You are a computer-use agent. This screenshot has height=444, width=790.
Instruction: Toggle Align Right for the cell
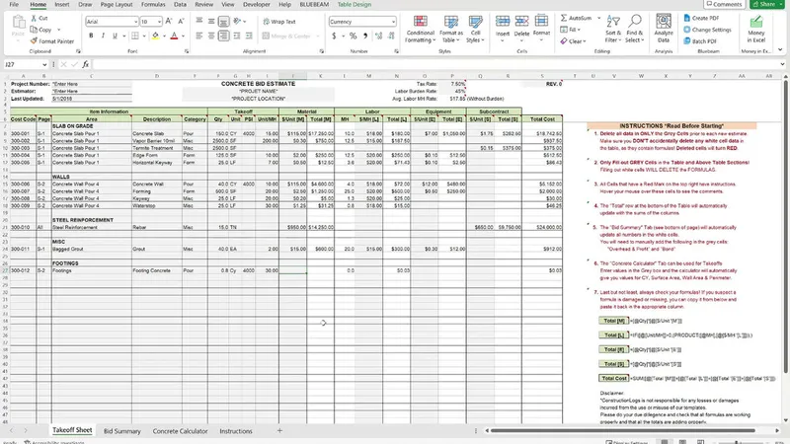point(224,36)
